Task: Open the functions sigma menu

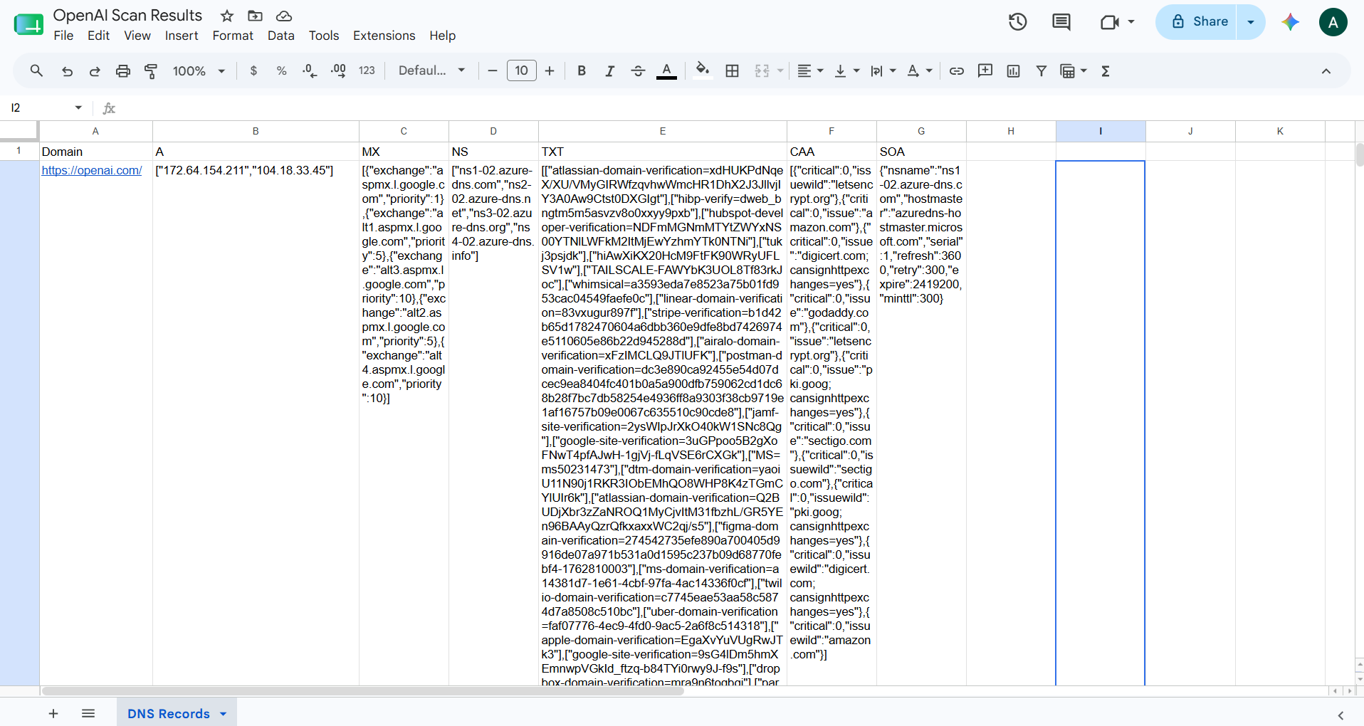Action: pyautogui.click(x=1106, y=70)
